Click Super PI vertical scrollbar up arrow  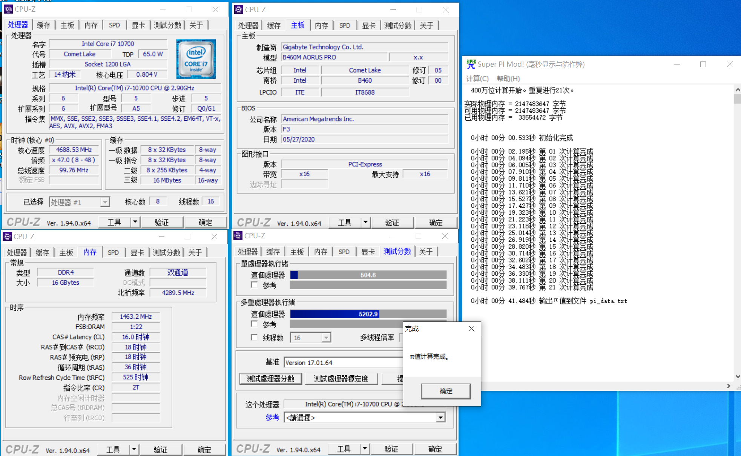738,90
